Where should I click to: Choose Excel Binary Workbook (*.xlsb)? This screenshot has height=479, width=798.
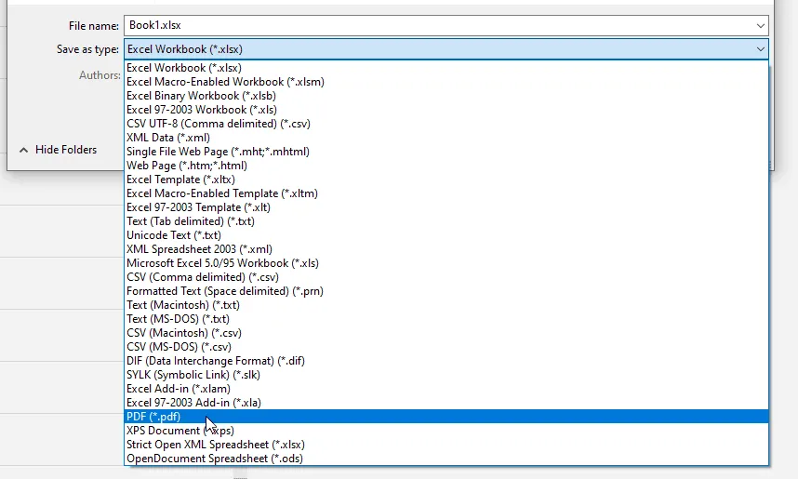click(446, 96)
